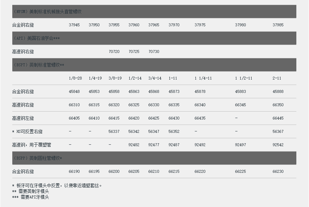Select part number 45863 in the table
This screenshot has width=309, height=207.
(x=134, y=92)
